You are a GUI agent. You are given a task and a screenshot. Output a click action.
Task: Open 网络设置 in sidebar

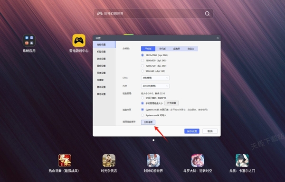click(x=104, y=73)
